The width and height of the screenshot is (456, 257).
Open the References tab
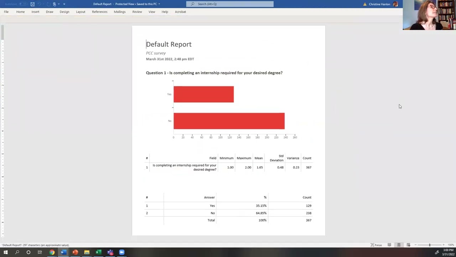coord(99,12)
